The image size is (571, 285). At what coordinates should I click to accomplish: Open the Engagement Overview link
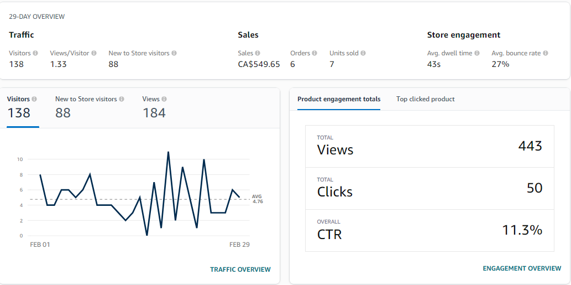[522, 268]
